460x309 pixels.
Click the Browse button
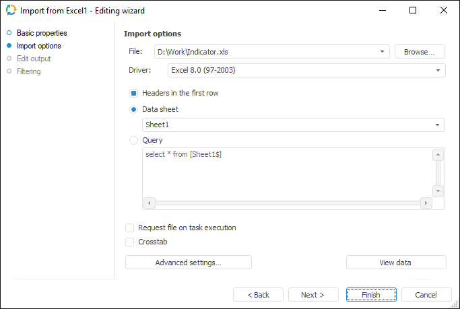click(x=420, y=52)
